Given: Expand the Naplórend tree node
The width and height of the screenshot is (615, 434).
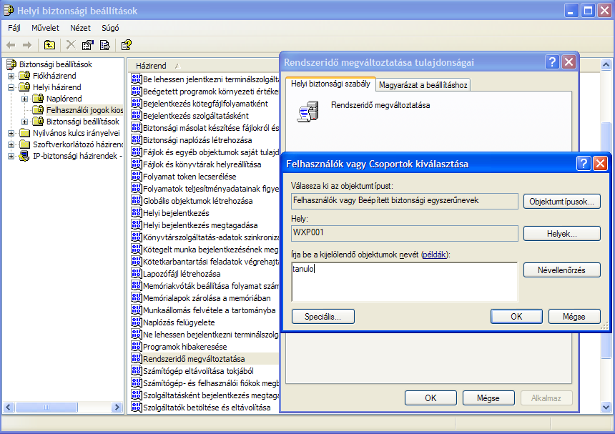Looking at the screenshot, I should tap(24, 99).
